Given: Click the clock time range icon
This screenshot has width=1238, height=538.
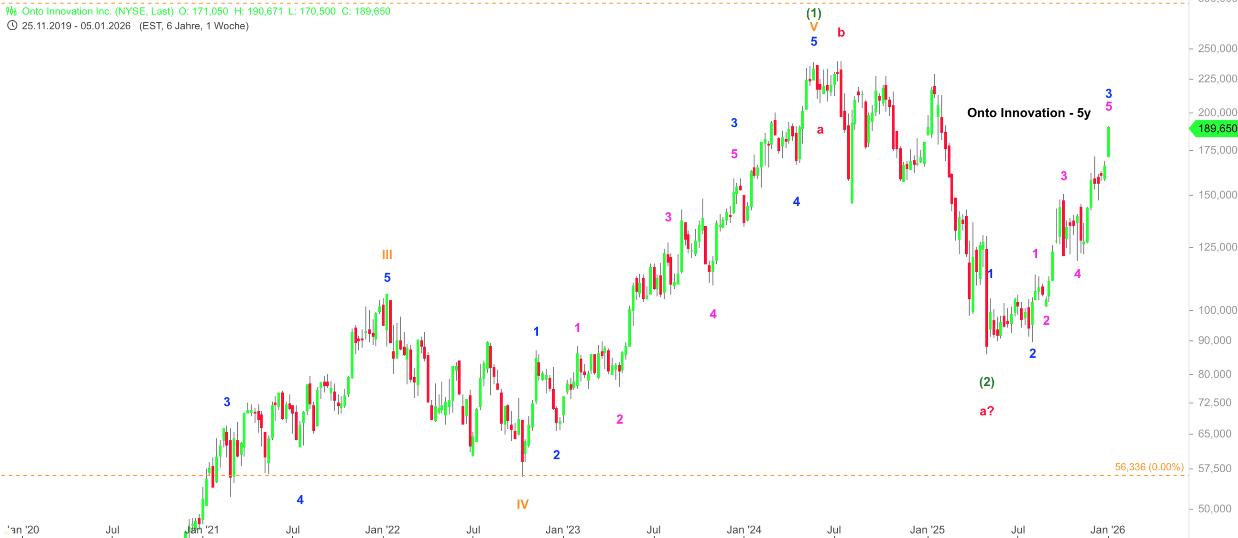Looking at the screenshot, I should (12, 26).
